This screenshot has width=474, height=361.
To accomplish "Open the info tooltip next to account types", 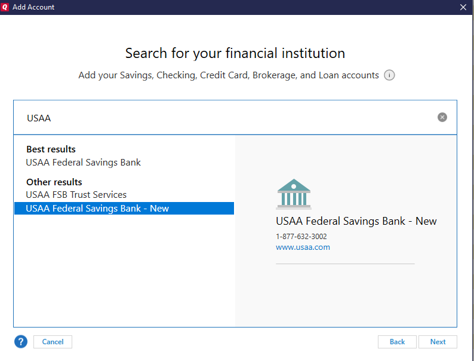I will (x=389, y=75).
